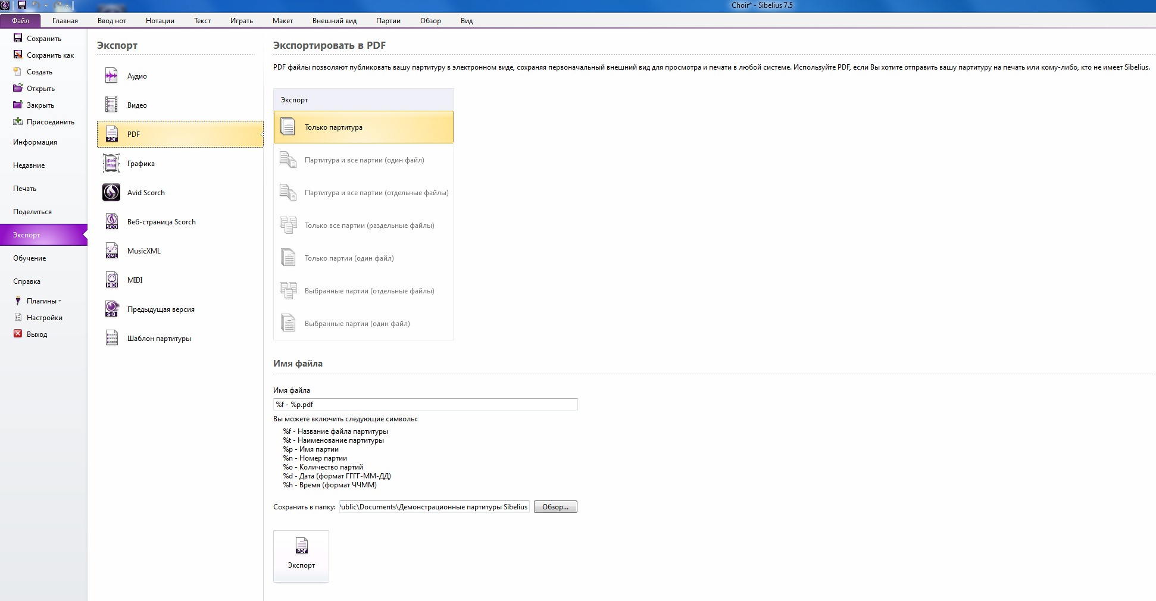Select the MusicXML export icon
1156x601 pixels.
click(x=111, y=251)
